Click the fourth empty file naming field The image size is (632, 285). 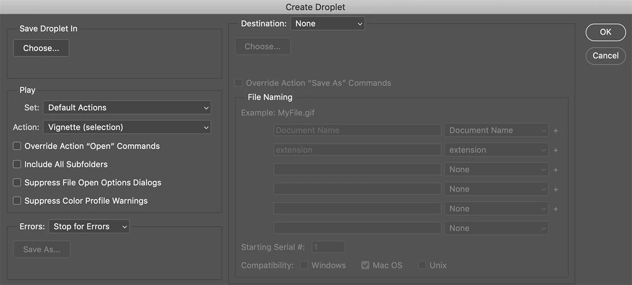(x=357, y=189)
